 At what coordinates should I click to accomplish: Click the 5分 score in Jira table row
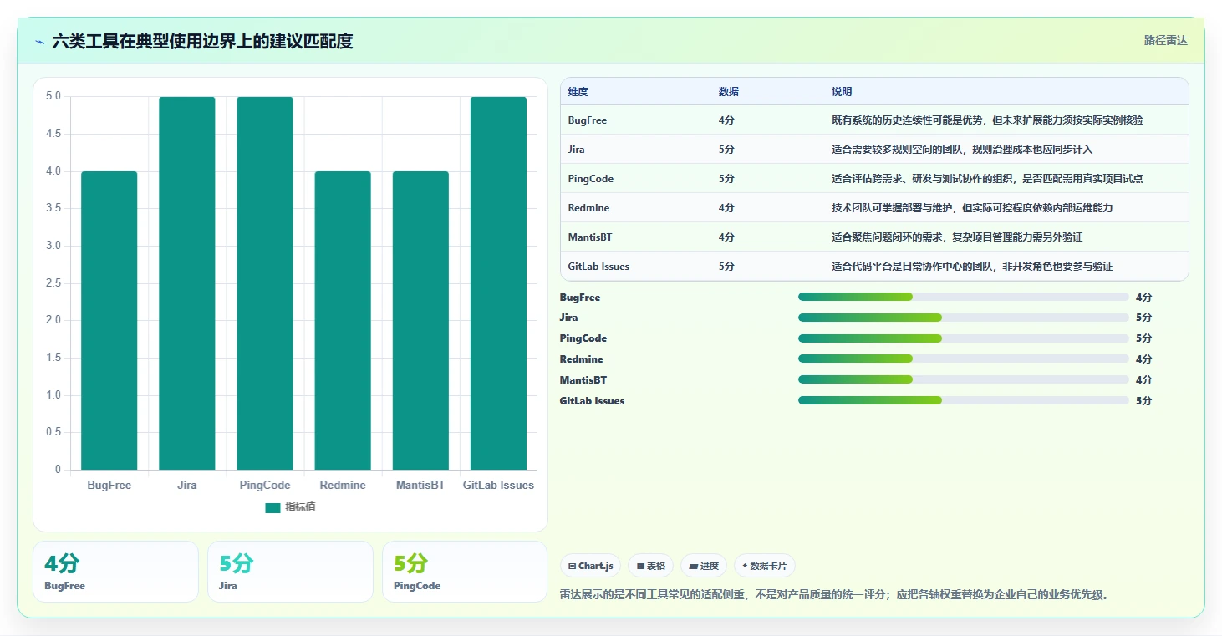coord(726,150)
